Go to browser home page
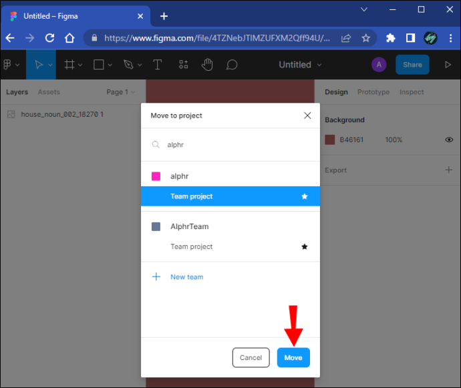The width and height of the screenshot is (461, 388). 69,38
